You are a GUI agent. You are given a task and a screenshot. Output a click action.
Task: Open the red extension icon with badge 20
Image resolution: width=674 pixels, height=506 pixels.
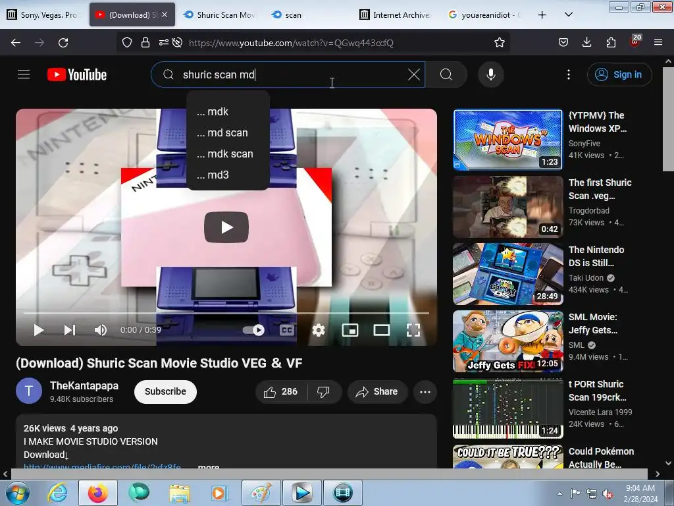(x=635, y=42)
